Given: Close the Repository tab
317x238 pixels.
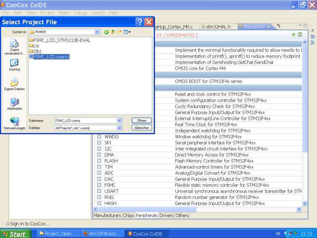Looking at the screenshot, I should coord(268,26).
